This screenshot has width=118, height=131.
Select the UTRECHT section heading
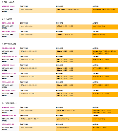(7, 19)
